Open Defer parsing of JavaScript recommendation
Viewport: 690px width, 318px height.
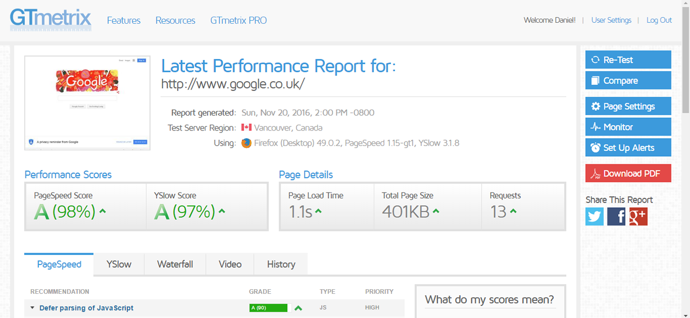[87, 308]
